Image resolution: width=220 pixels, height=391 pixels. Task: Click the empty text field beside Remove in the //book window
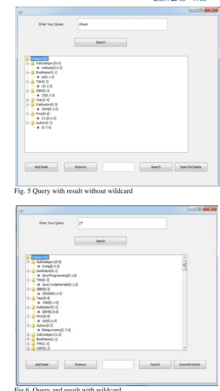click(118, 167)
